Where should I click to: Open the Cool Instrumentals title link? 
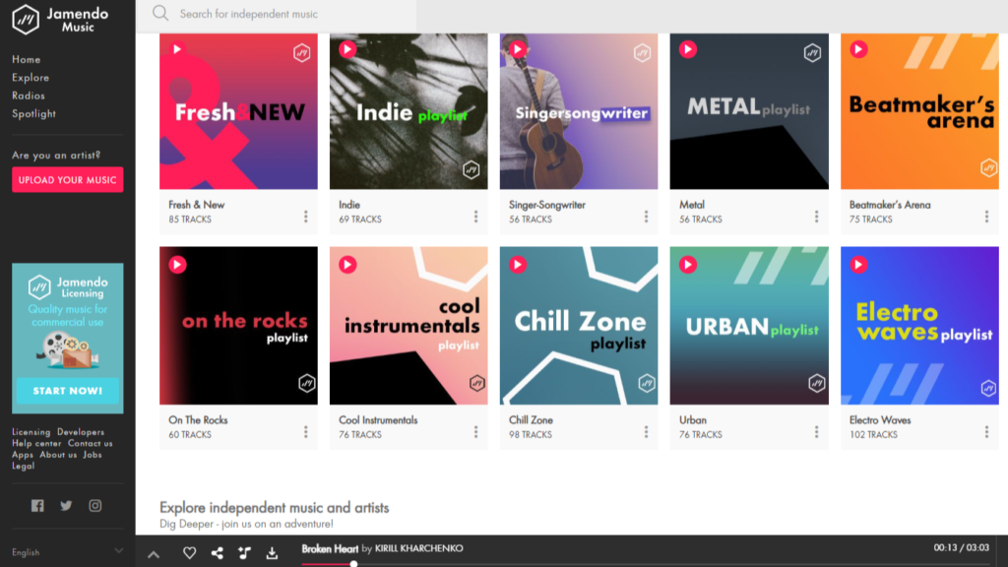pos(378,419)
